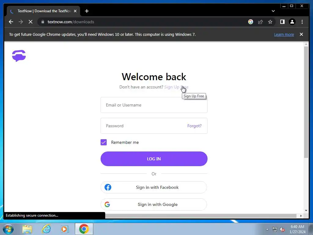Choose Sign in with Google

pyautogui.click(x=154, y=204)
